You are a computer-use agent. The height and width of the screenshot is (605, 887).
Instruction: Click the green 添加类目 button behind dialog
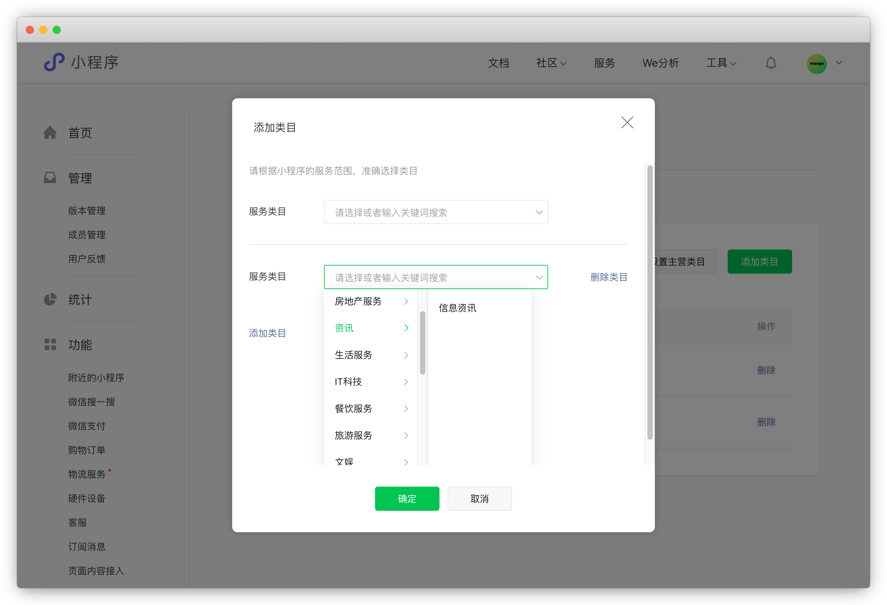coord(760,262)
